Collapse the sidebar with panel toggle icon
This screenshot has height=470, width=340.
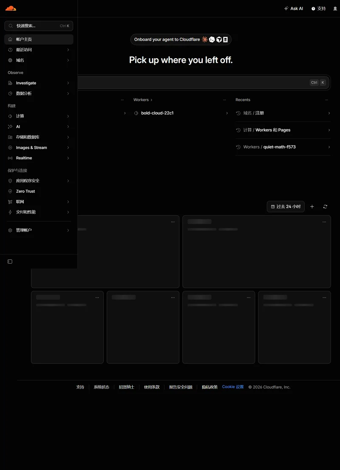coord(10,262)
